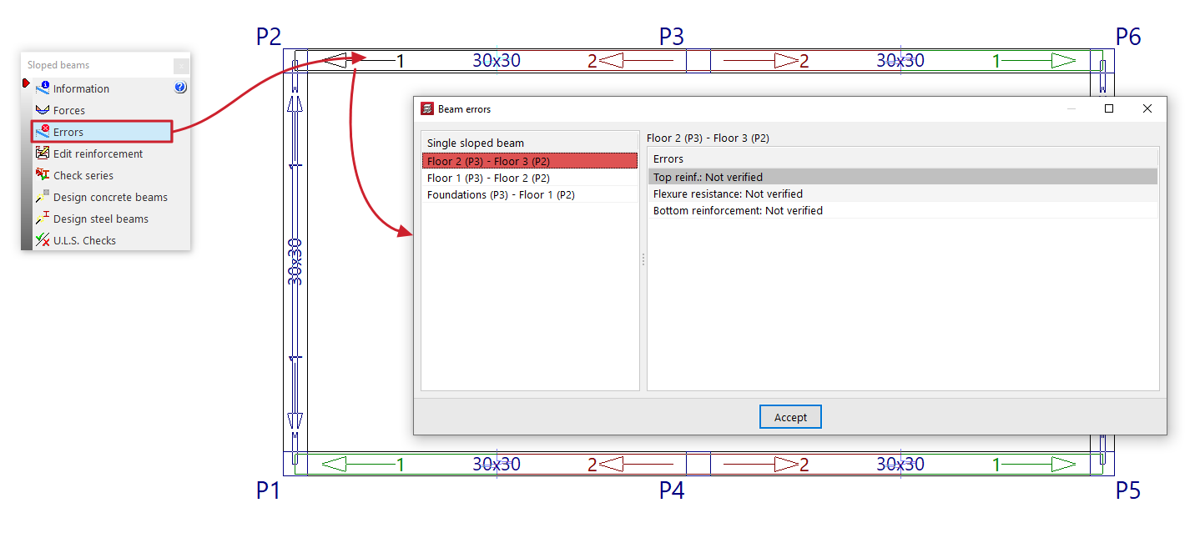Click the 30x30 label on left vertical beam
Screen dimensions: 1195x543
pyautogui.click(x=295, y=262)
